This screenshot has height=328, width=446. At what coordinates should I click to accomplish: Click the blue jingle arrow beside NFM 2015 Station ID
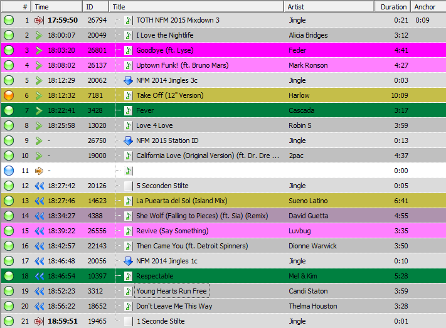[129, 140]
